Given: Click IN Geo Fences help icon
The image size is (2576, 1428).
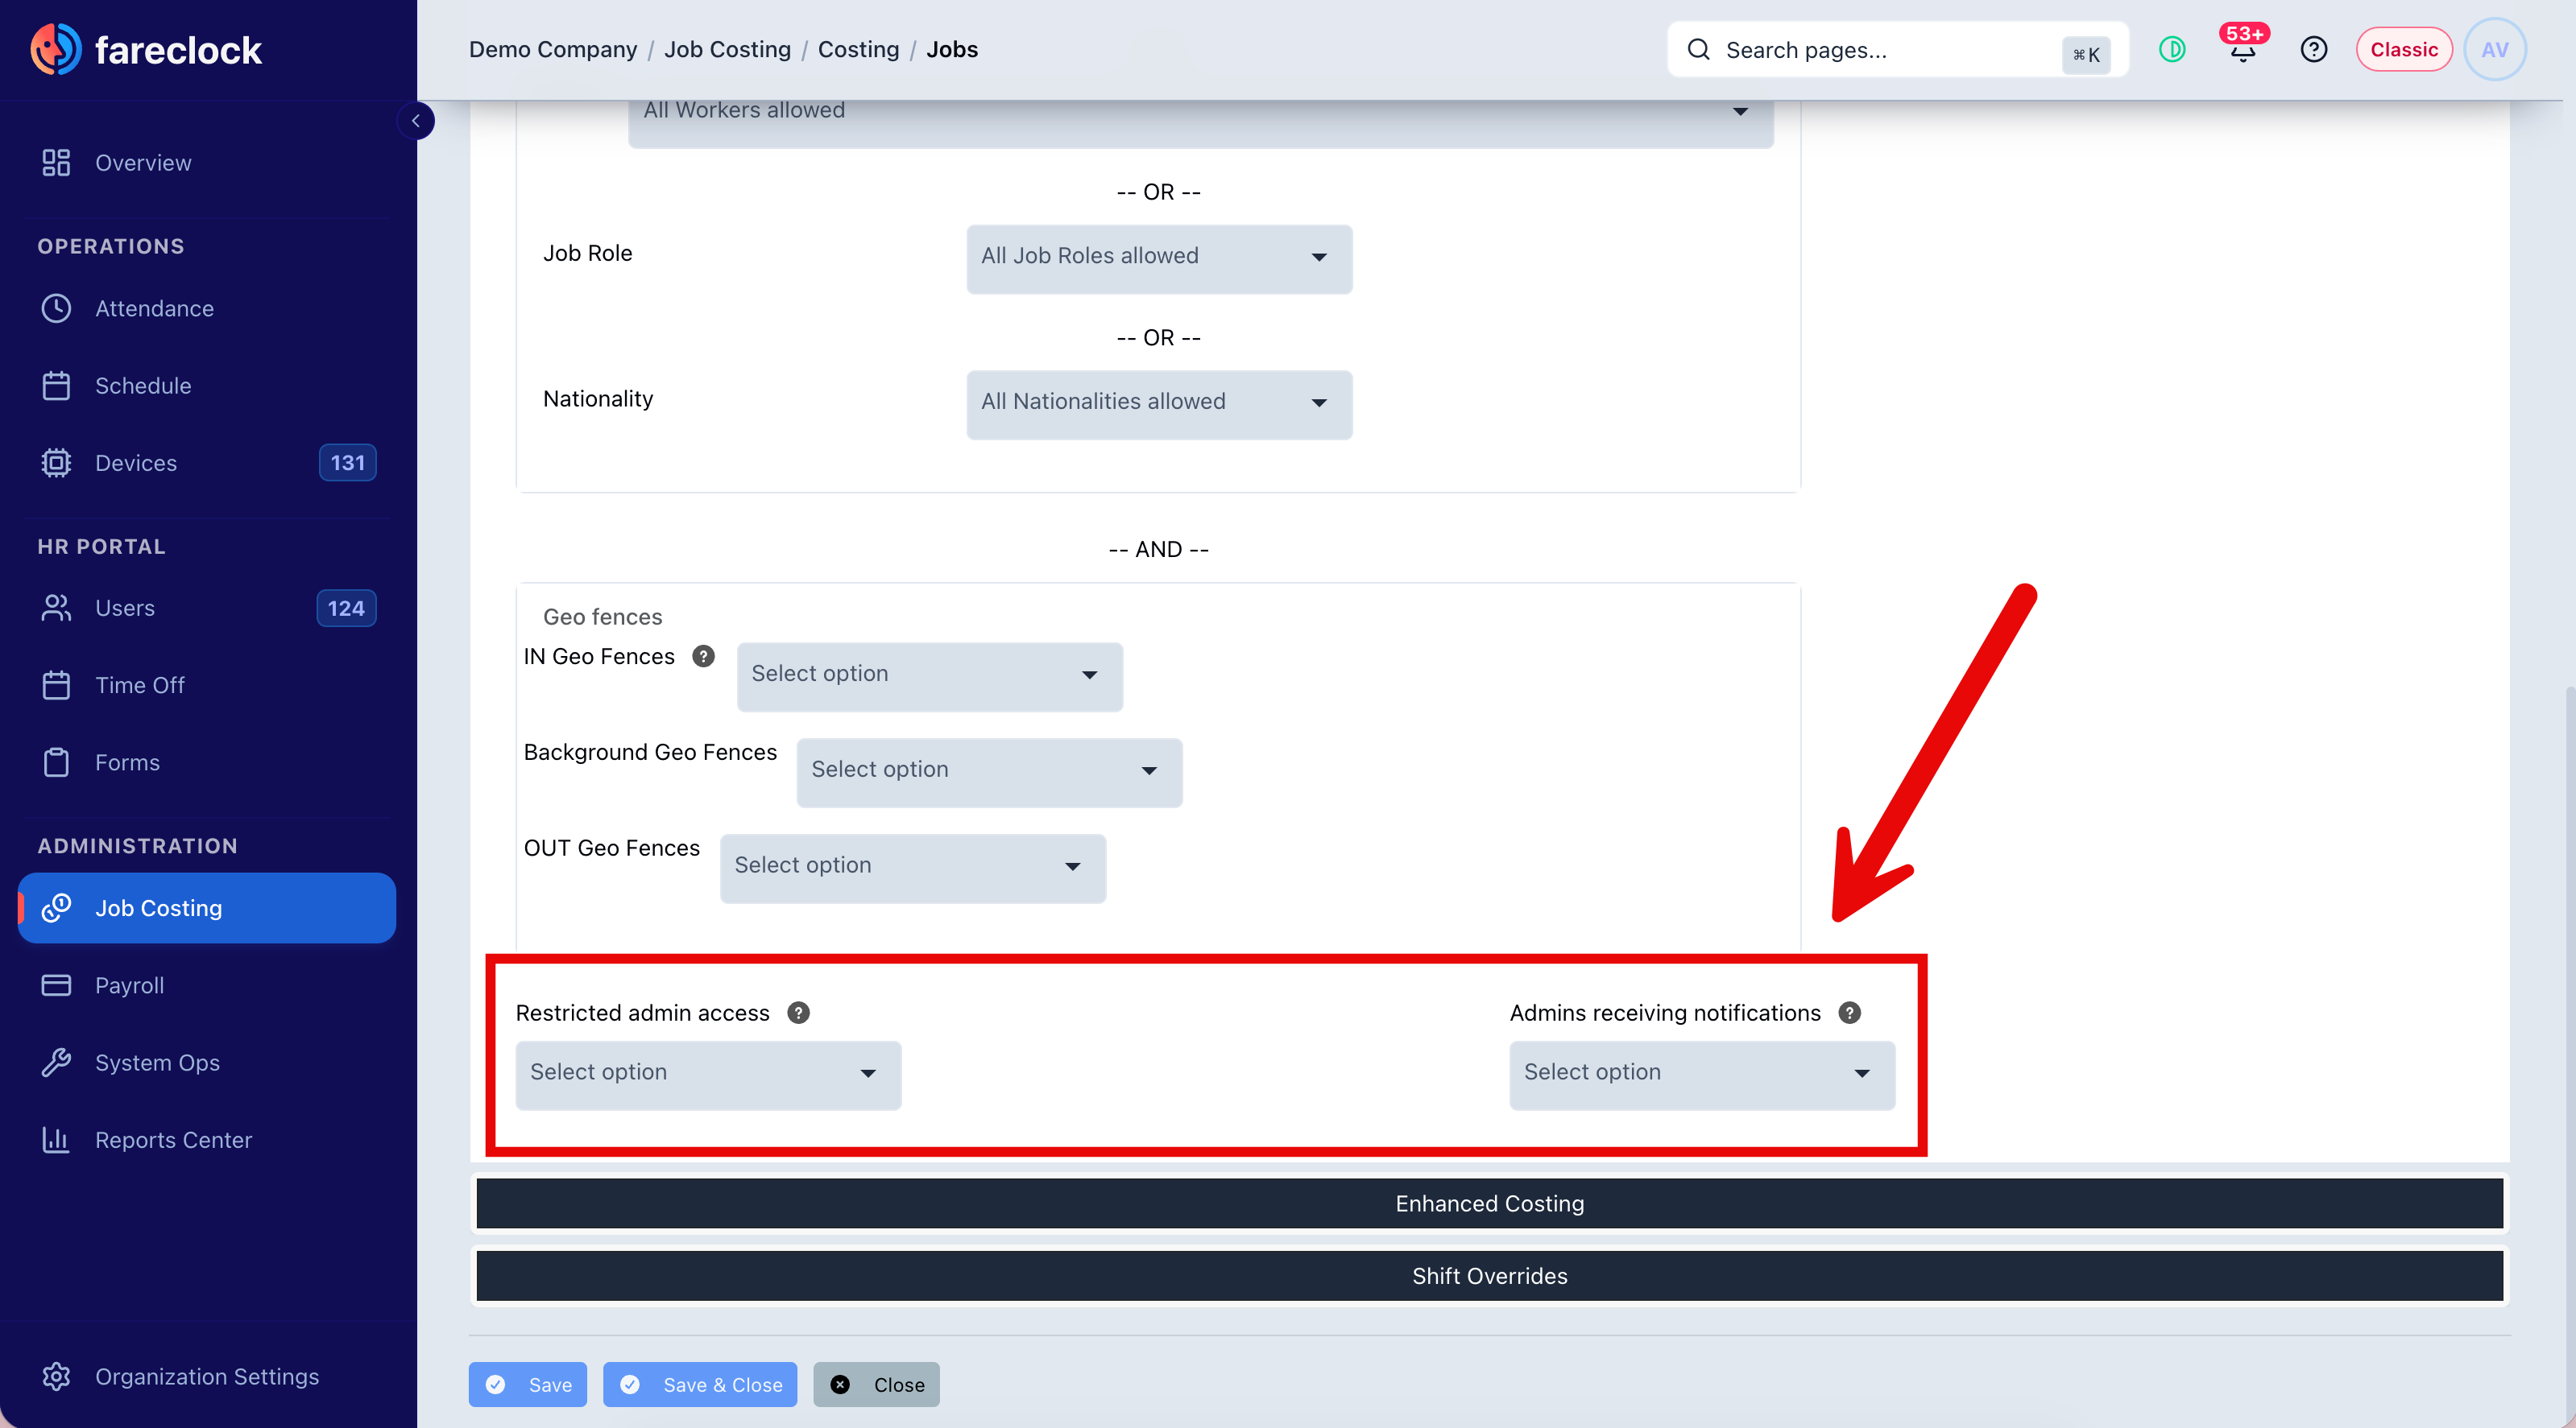Looking at the screenshot, I should [x=704, y=657].
